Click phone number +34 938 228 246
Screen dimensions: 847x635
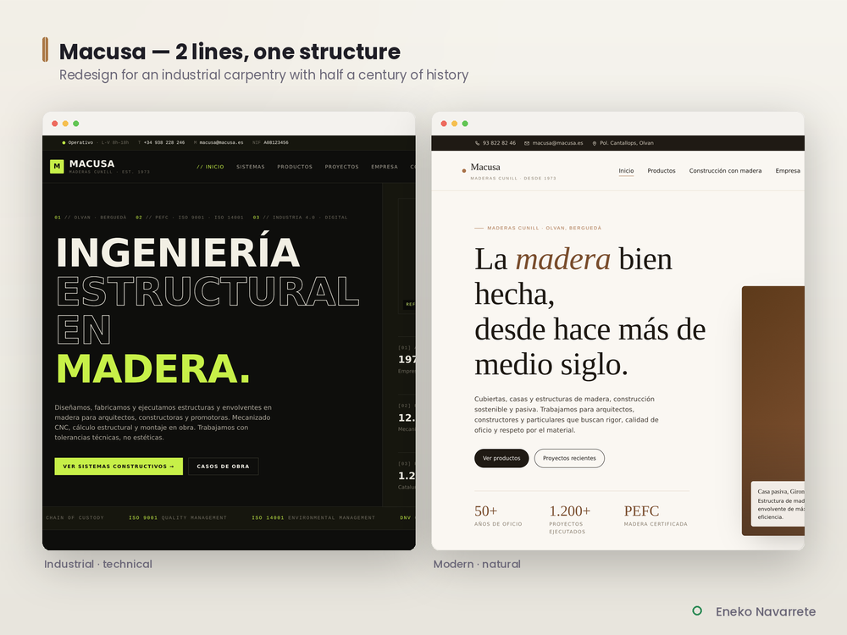164,142
